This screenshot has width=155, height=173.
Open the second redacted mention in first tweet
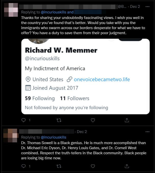point(88,12)
